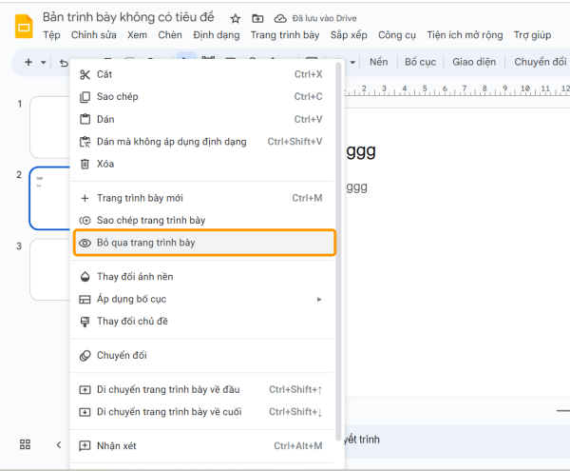The width and height of the screenshot is (570, 471).
Task: Click the horizontal ruler above the slide
Action: click(x=457, y=89)
